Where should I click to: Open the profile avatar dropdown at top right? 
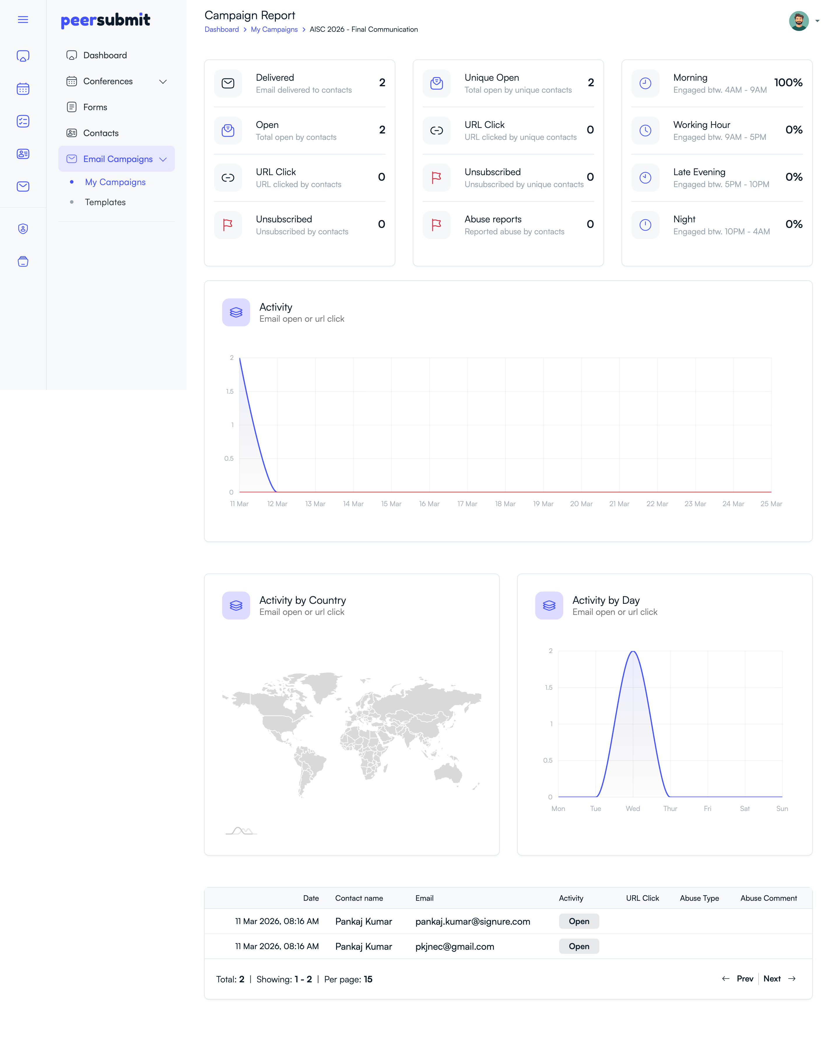(x=799, y=20)
